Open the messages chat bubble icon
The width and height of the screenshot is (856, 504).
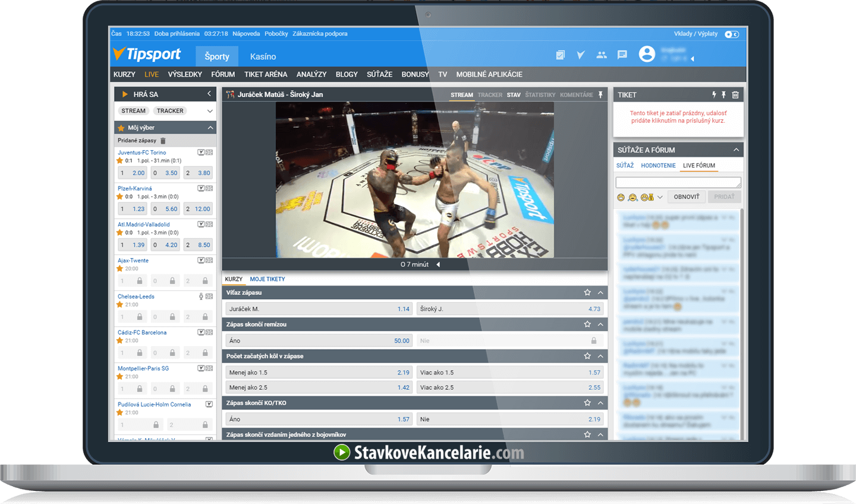622,55
